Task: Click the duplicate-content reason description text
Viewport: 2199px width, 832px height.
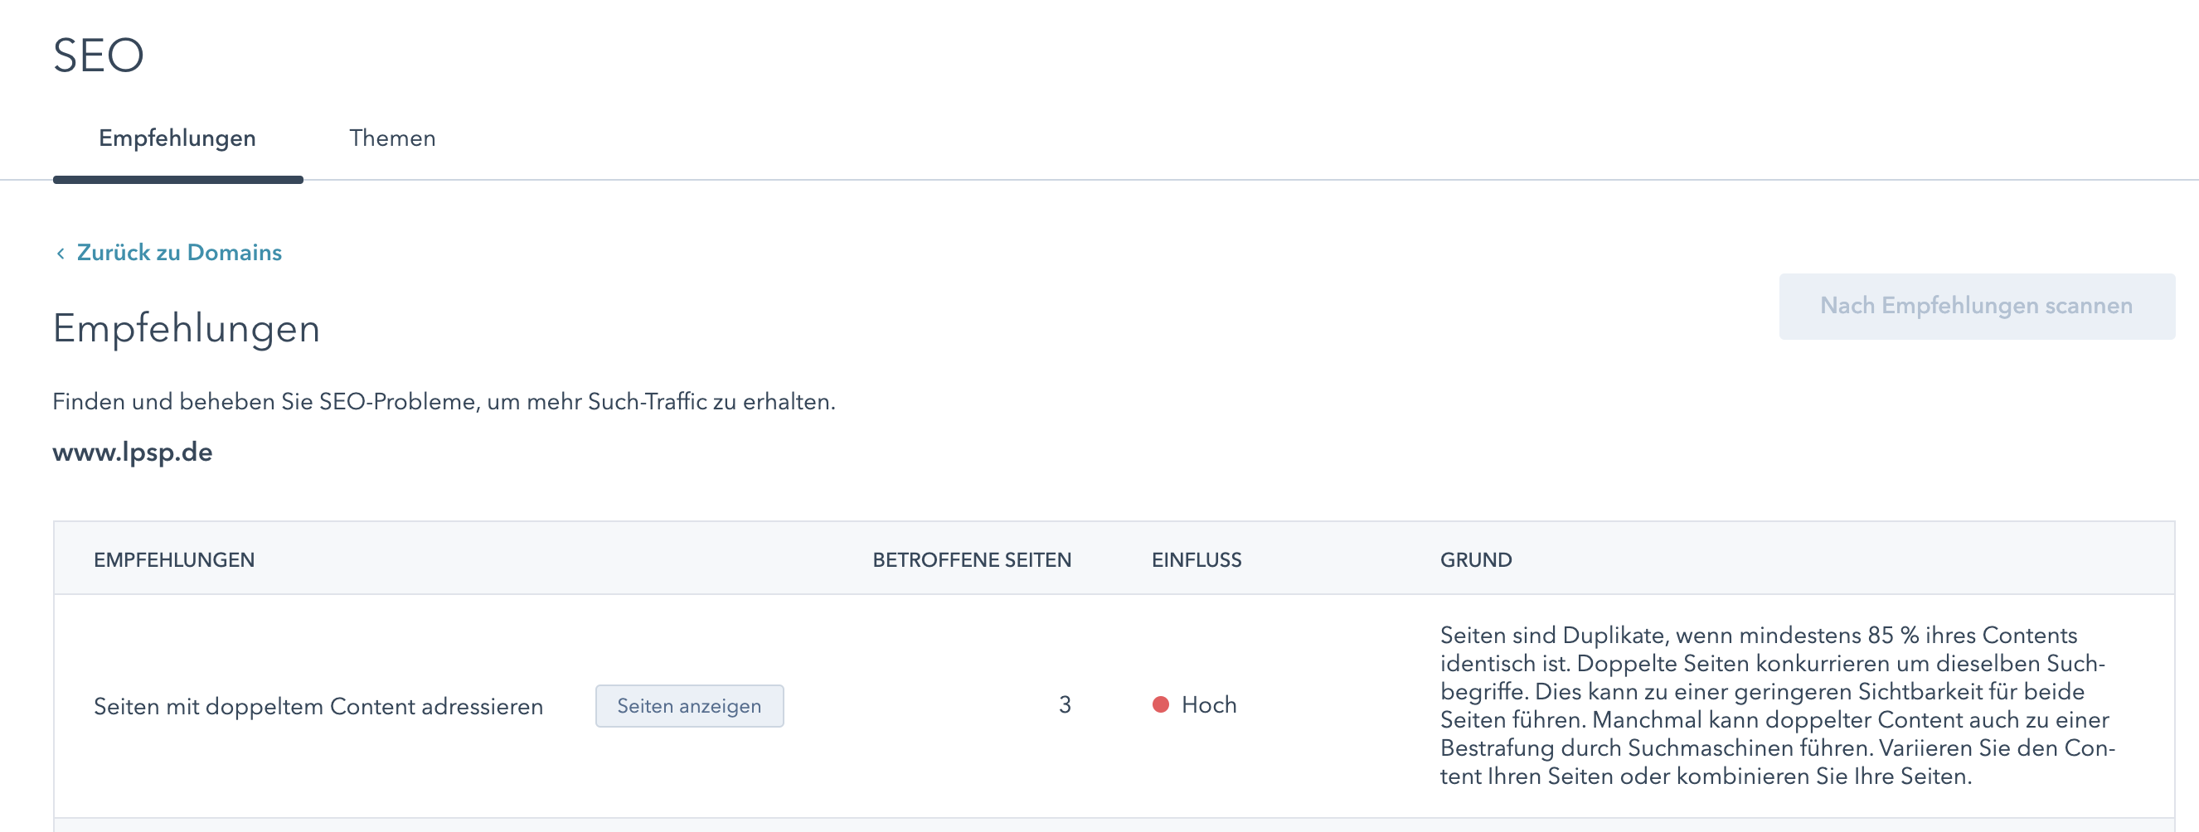Action: click(x=1775, y=706)
